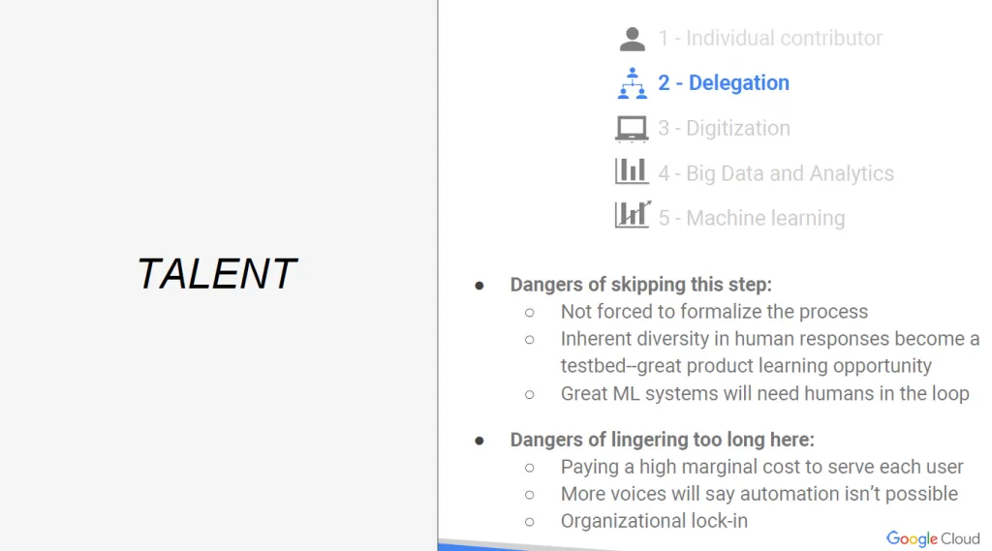Click the Delegation org-chart icon

632,83
